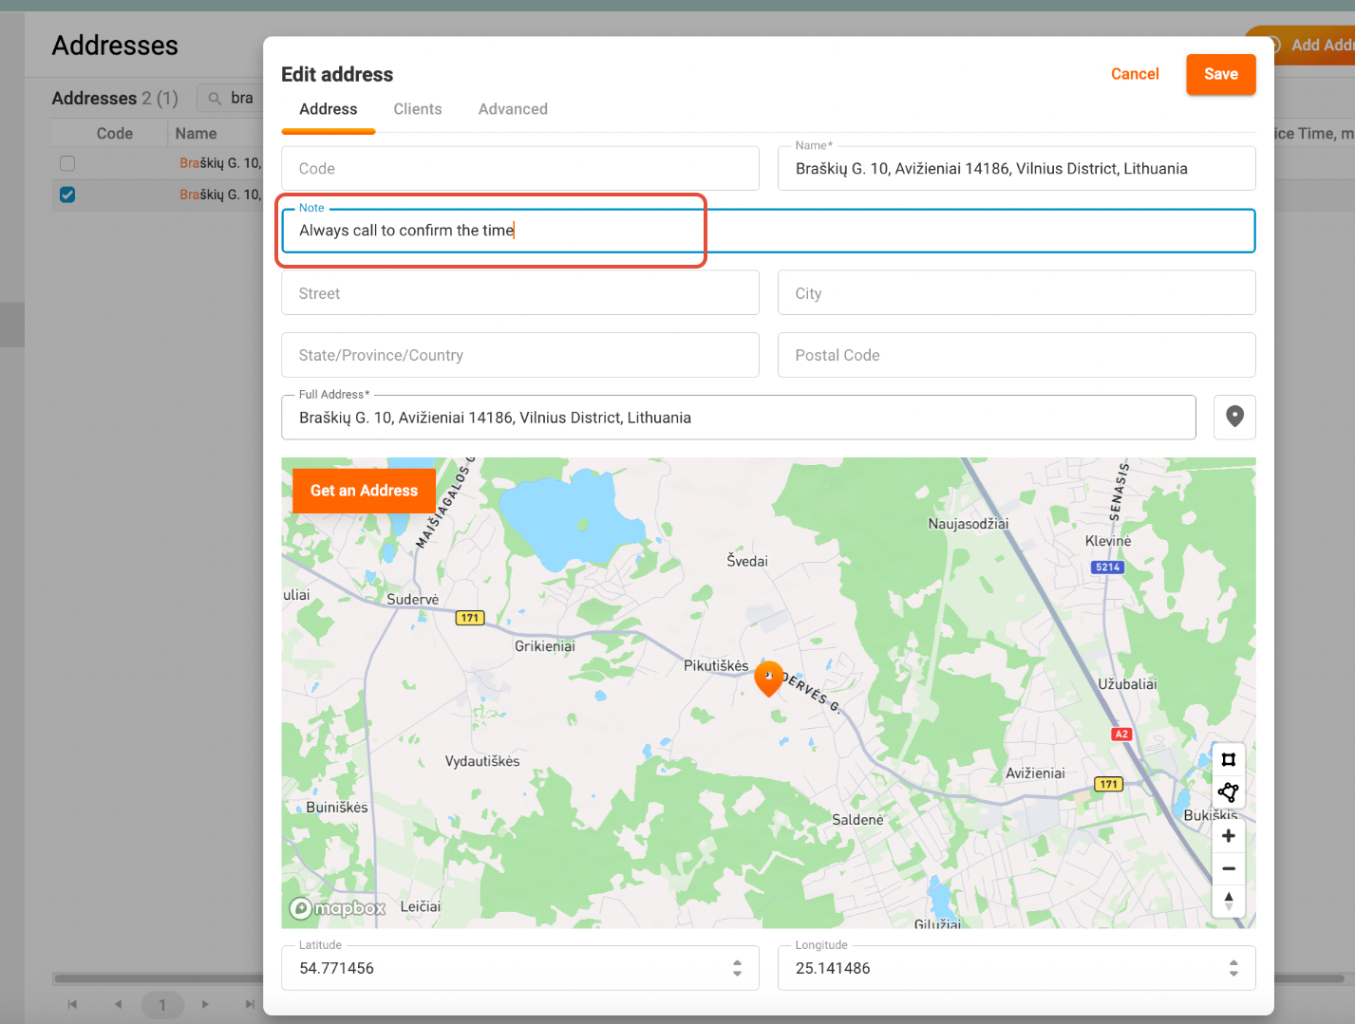Click the Buiniškės label on the map
The width and height of the screenshot is (1355, 1024).
pos(337,808)
